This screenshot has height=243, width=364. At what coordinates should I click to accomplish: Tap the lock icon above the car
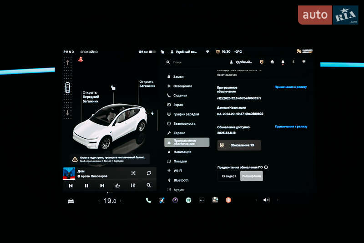point(113,87)
